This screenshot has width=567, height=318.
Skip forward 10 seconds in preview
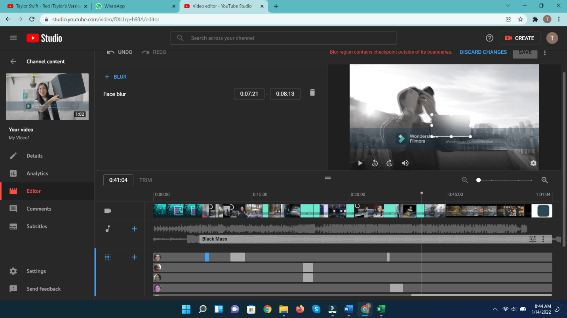(390, 163)
